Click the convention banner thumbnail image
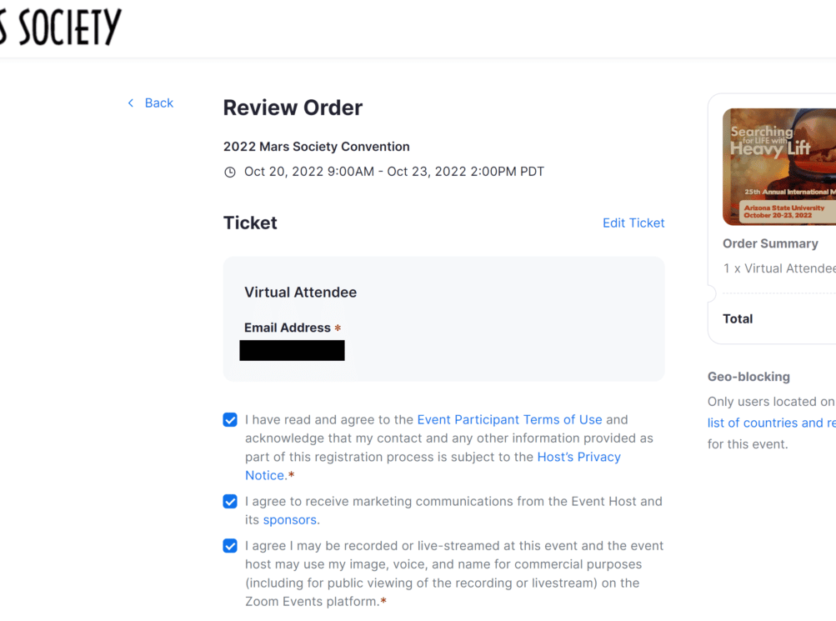 point(779,167)
